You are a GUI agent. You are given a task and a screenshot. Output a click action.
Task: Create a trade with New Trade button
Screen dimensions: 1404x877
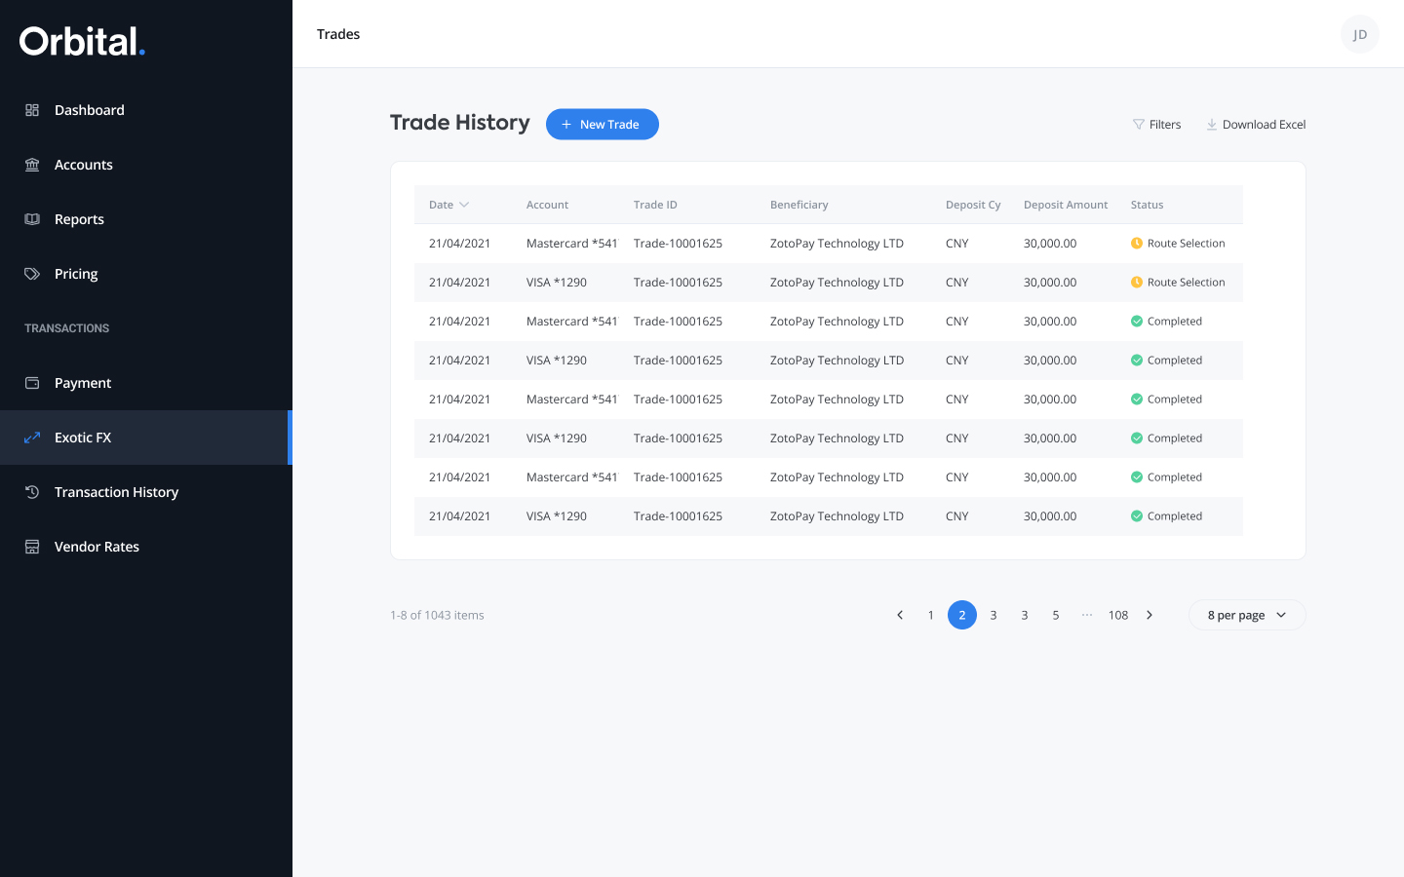pyautogui.click(x=603, y=125)
